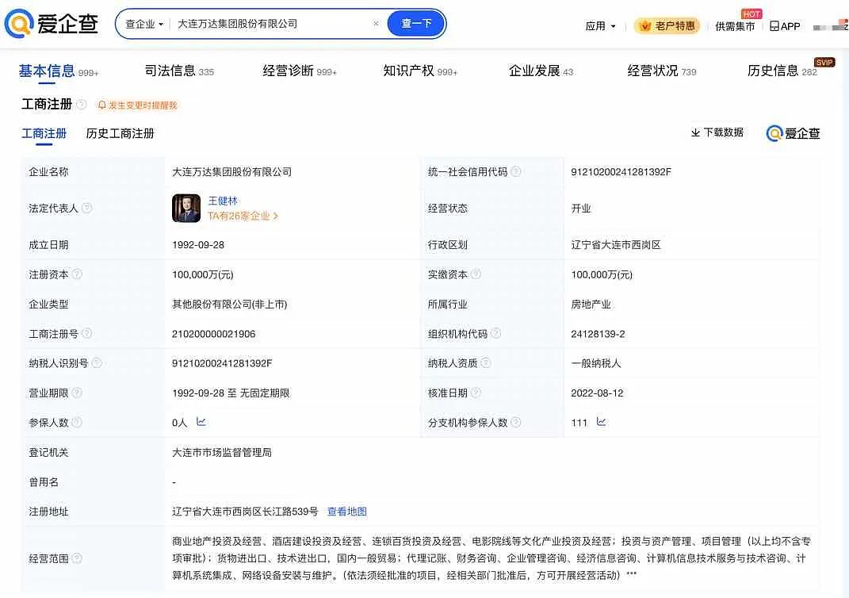Image resolution: width=849 pixels, height=598 pixels.
Task: Select the 大连市市场监督管理局 value
Action: [221, 452]
